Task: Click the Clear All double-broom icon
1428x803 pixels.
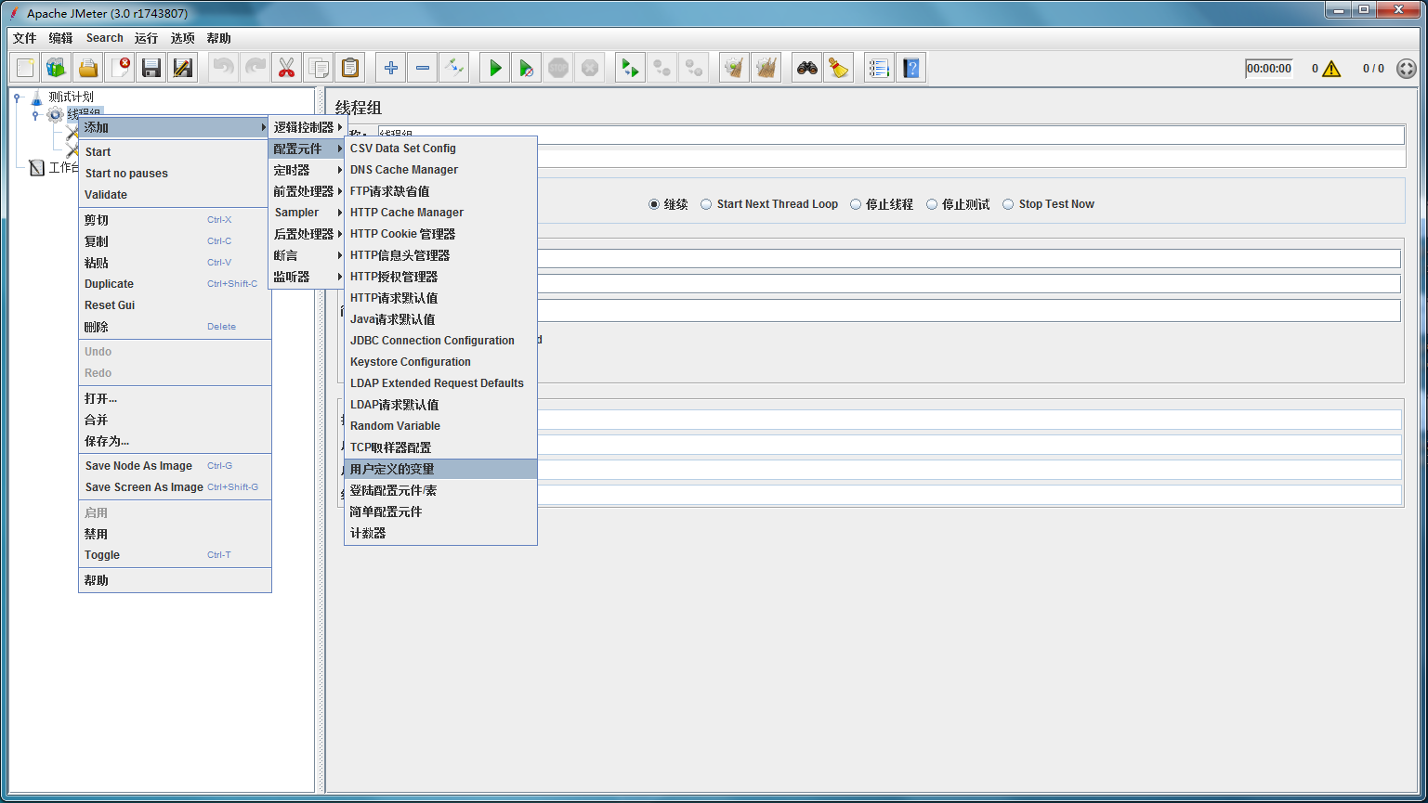Action: click(x=766, y=68)
